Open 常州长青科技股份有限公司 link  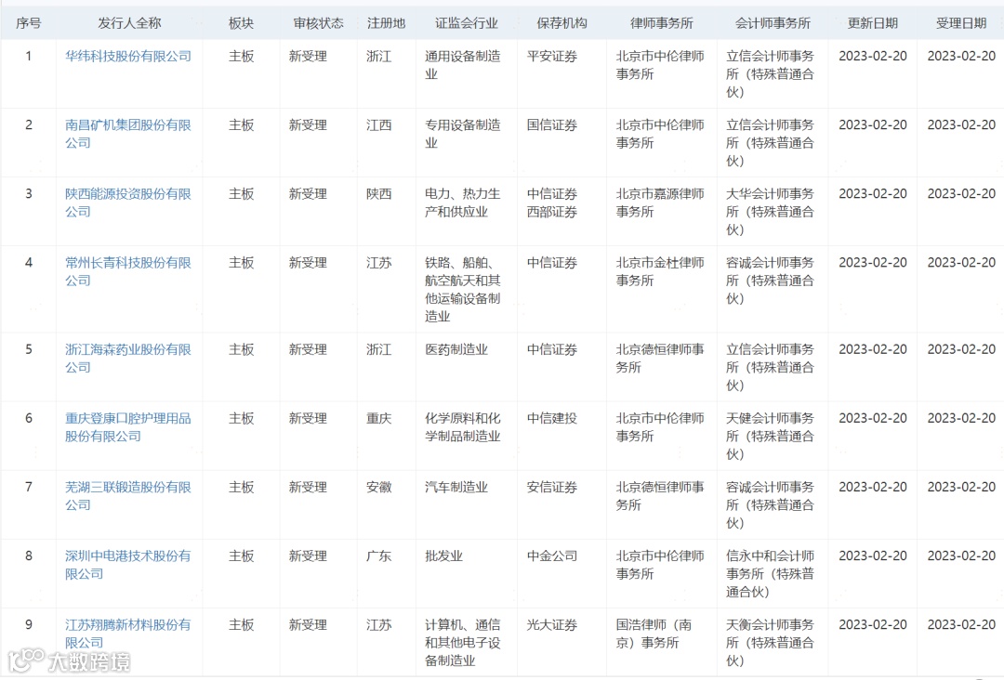pos(128,271)
